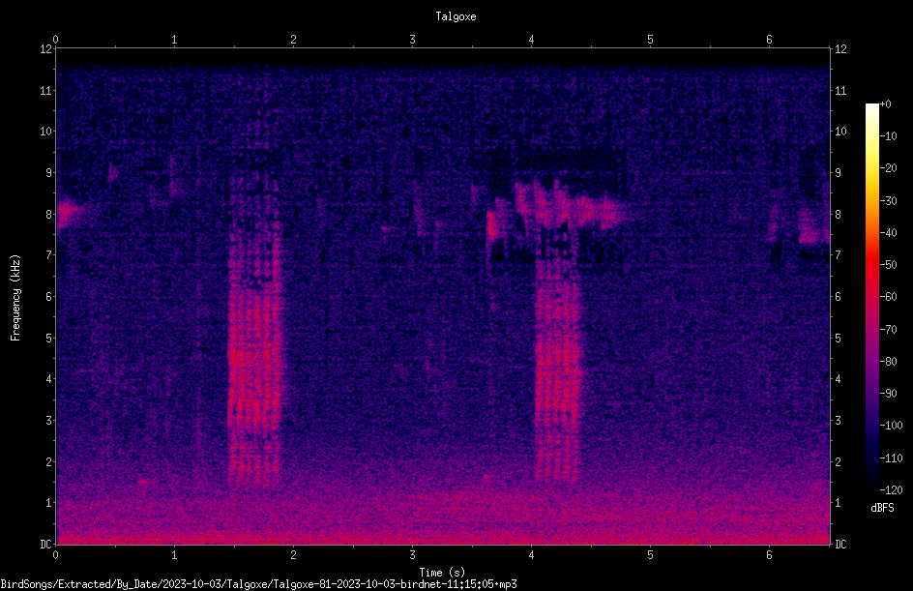Click the '-120' label on the color scale
This screenshot has height=591, width=913.
pos(891,489)
